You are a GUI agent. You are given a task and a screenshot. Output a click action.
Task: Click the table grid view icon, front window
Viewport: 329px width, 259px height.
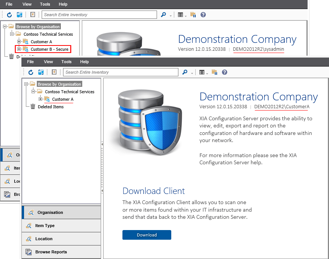[x=202, y=72]
